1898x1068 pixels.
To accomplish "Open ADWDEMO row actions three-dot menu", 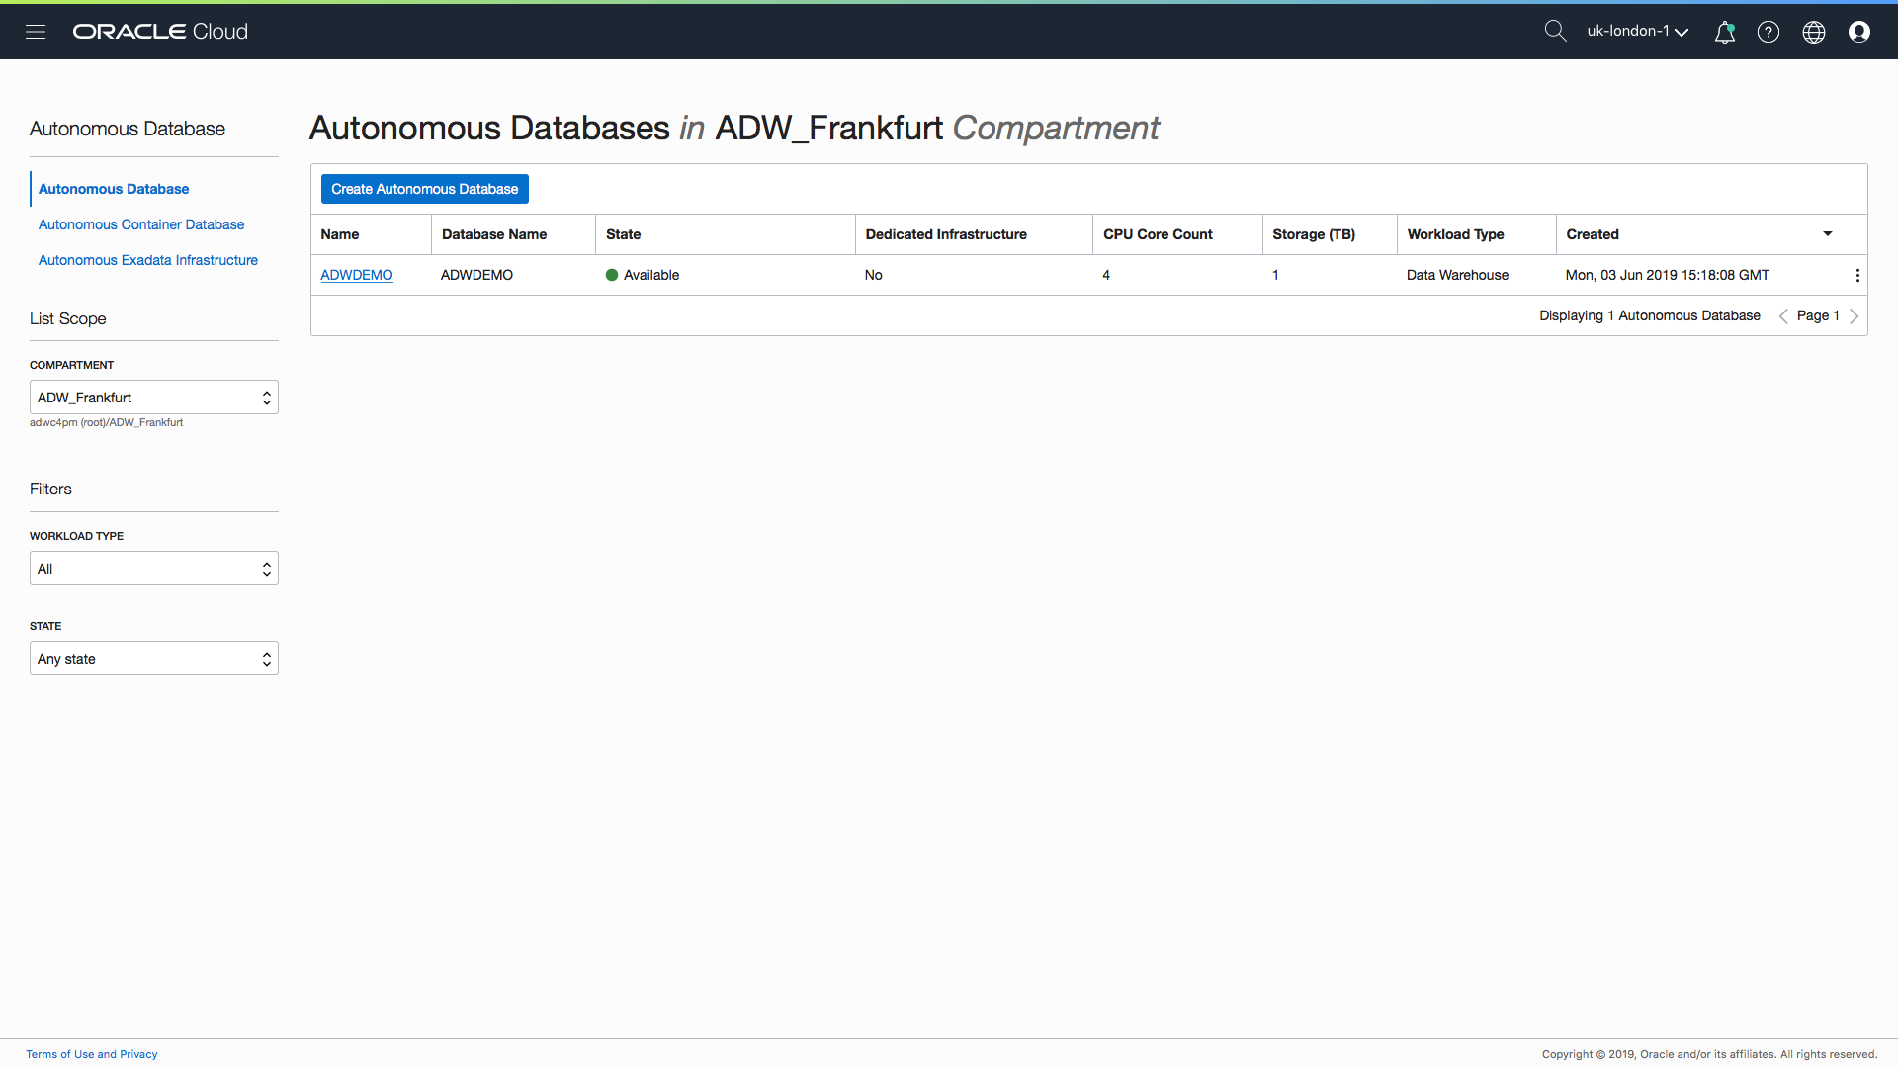I will [x=1857, y=276].
